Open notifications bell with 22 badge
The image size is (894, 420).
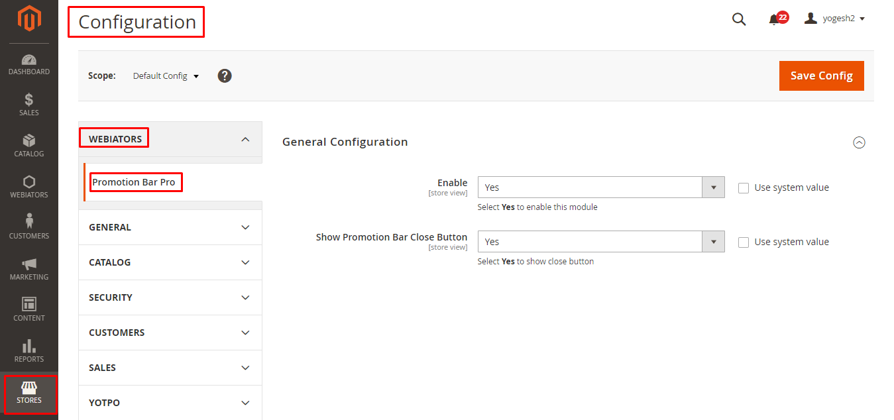click(777, 19)
